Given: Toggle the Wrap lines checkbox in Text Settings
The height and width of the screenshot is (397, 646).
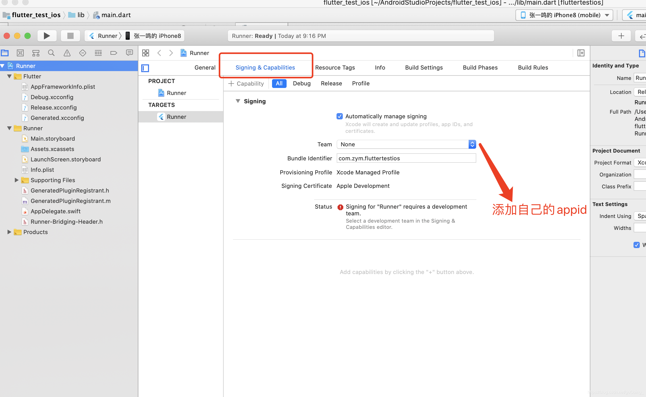Looking at the screenshot, I should click(x=637, y=245).
